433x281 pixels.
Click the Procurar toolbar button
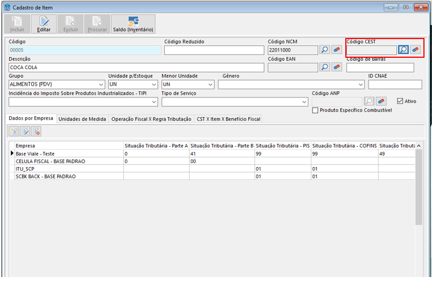(x=97, y=24)
